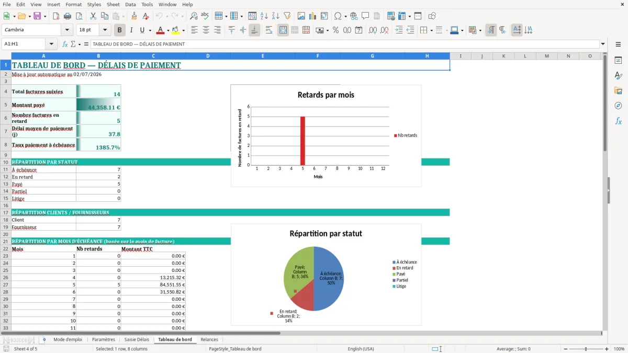
Task: Apply red font color swatch
Action: (x=161, y=30)
